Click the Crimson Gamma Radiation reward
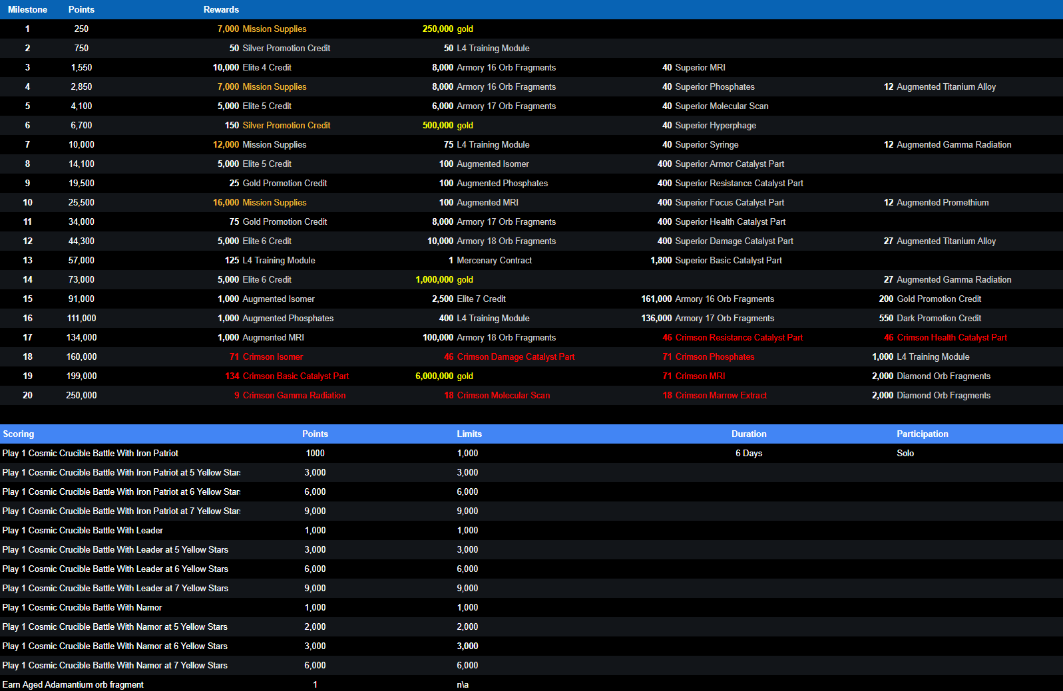 (294, 395)
